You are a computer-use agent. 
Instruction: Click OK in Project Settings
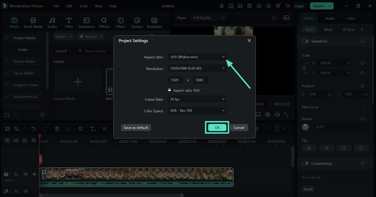[217, 127]
